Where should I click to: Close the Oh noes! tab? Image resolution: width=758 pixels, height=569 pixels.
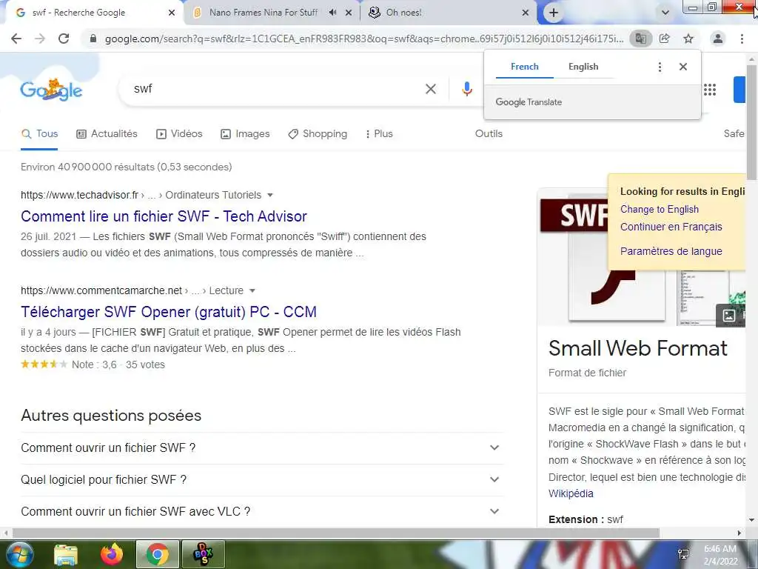point(526,13)
